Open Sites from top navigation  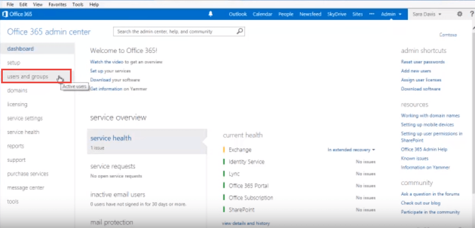point(358,14)
